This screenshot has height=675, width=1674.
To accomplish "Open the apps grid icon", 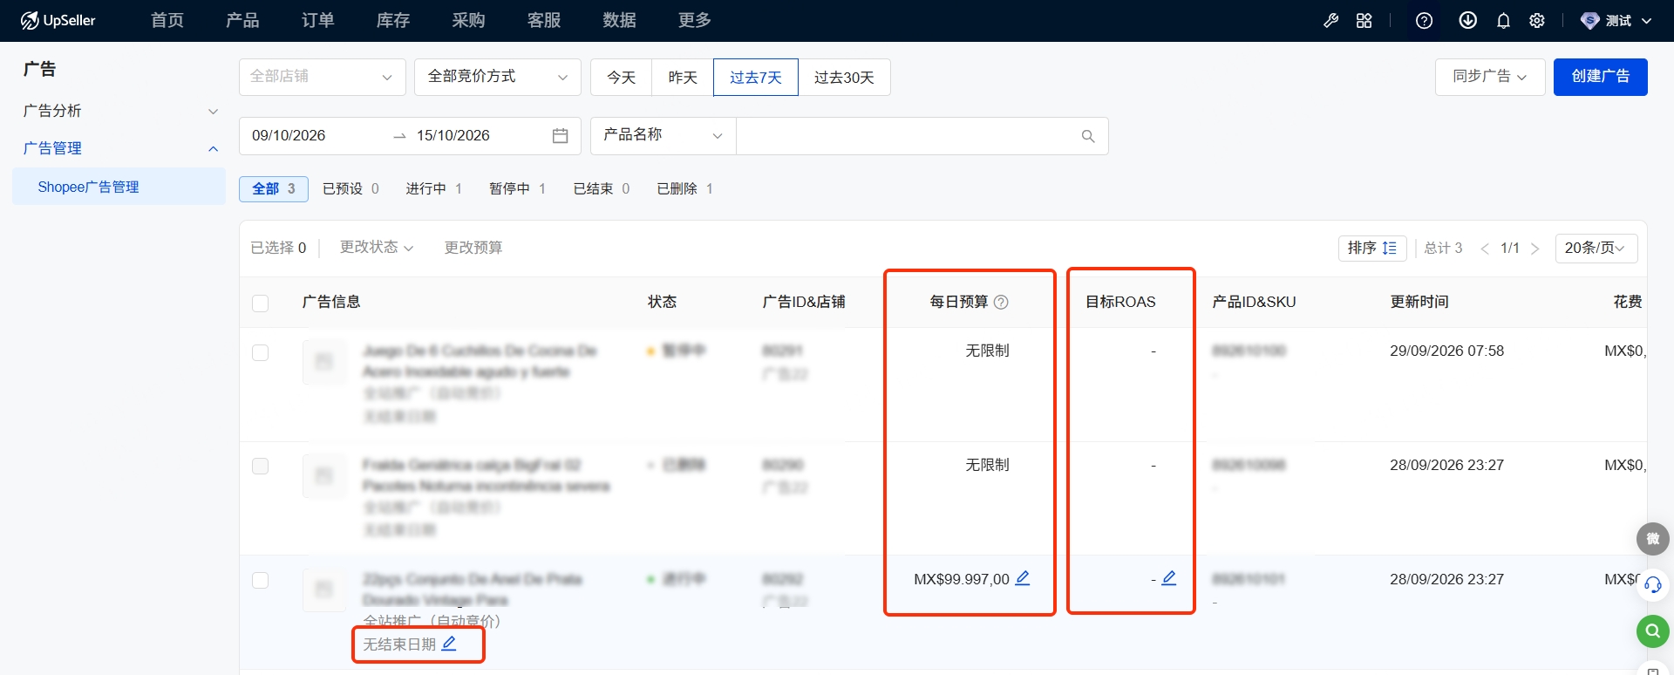I will (1364, 20).
